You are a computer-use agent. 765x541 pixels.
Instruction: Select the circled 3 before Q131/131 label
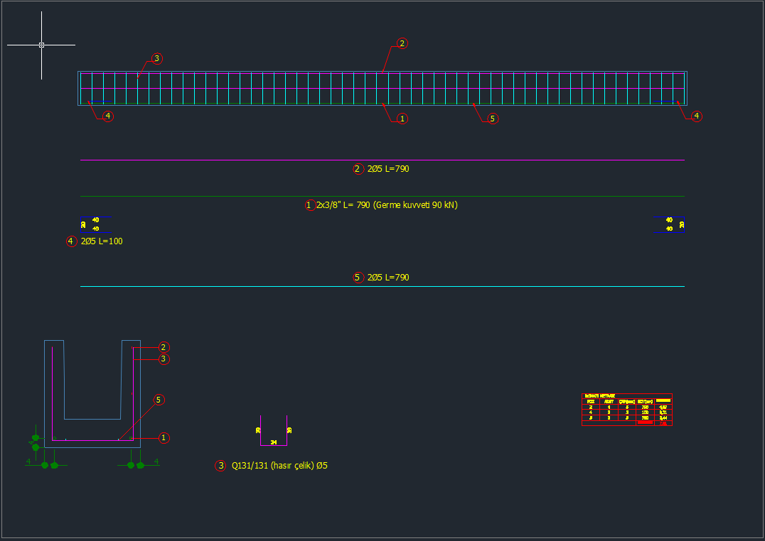click(220, 466)
